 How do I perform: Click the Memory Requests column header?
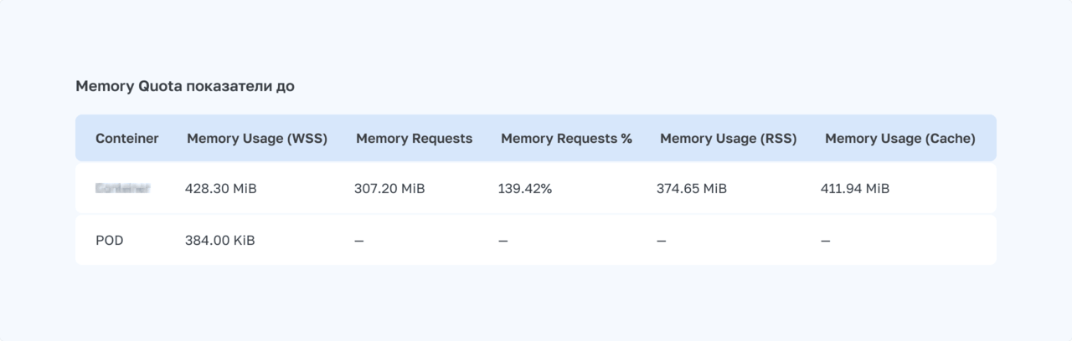coord(414,139)
